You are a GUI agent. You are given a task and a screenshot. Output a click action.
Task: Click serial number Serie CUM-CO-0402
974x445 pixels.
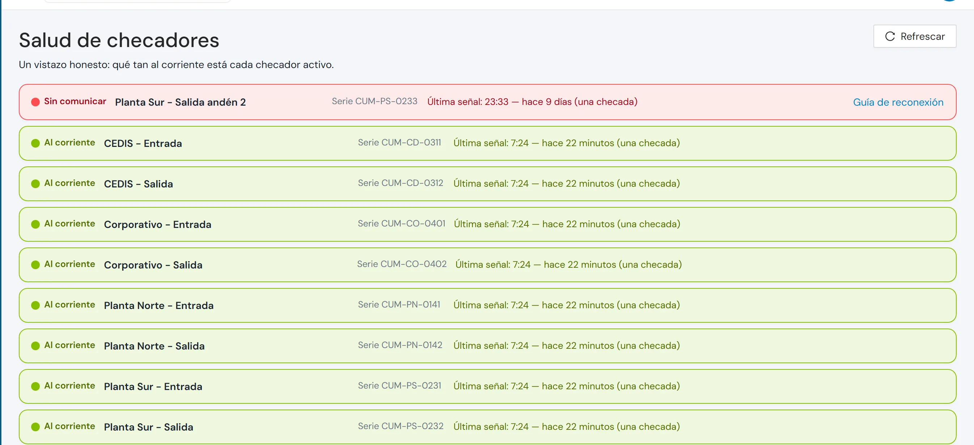(x=402, y=264)
